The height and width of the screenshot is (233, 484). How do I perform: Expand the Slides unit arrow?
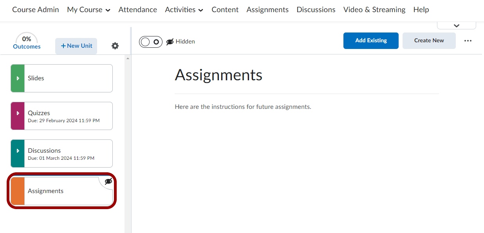point(18,78)
